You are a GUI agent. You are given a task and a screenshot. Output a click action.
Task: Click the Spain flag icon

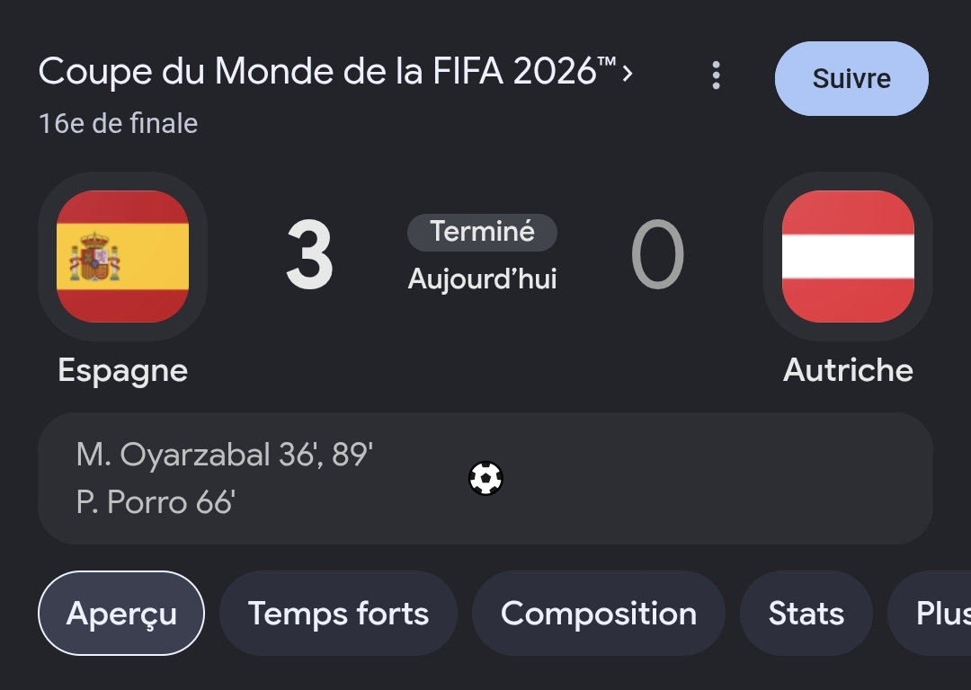(122, 256)
